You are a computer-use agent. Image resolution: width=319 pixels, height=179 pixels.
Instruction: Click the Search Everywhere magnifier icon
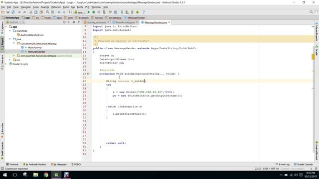pyautogui.click(x=311, y=12)
